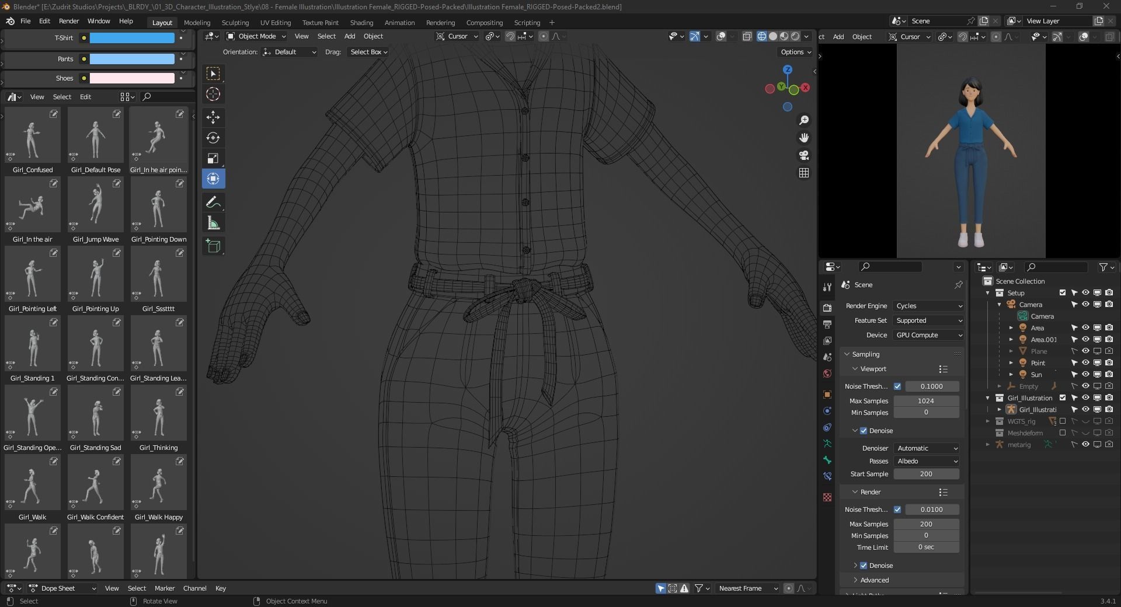Open the Object properties tab icon

[827, 395]
